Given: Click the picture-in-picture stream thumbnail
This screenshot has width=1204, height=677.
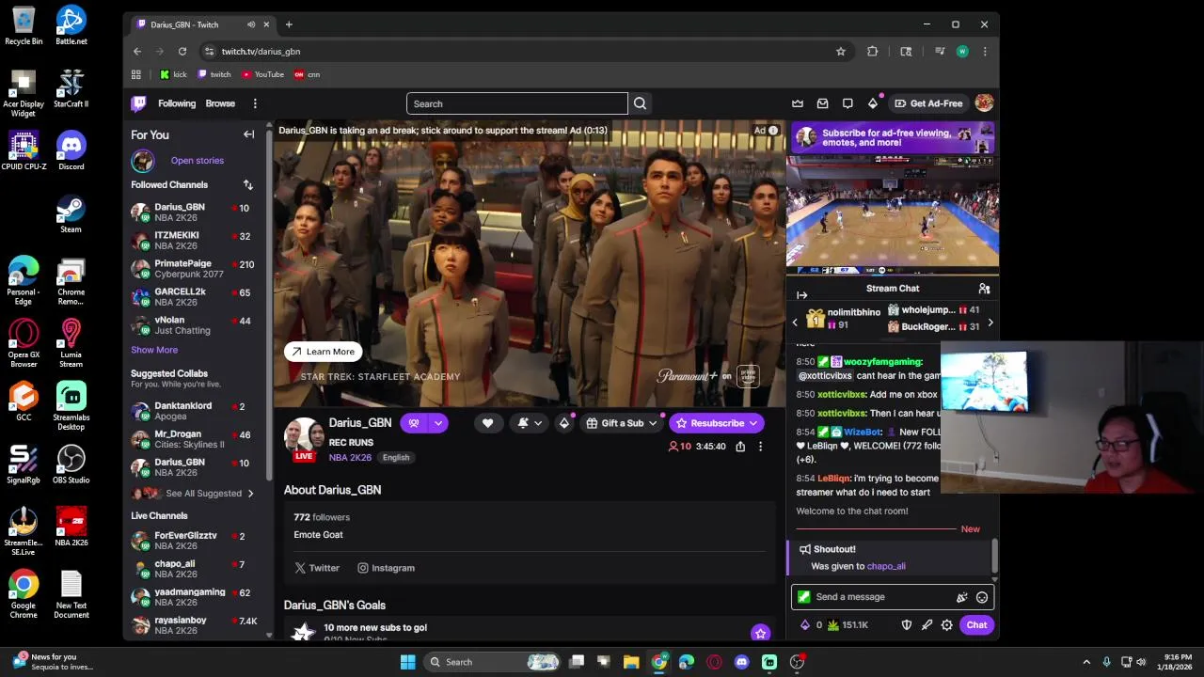Looking at the screenshot, I should tap(893, 215).
